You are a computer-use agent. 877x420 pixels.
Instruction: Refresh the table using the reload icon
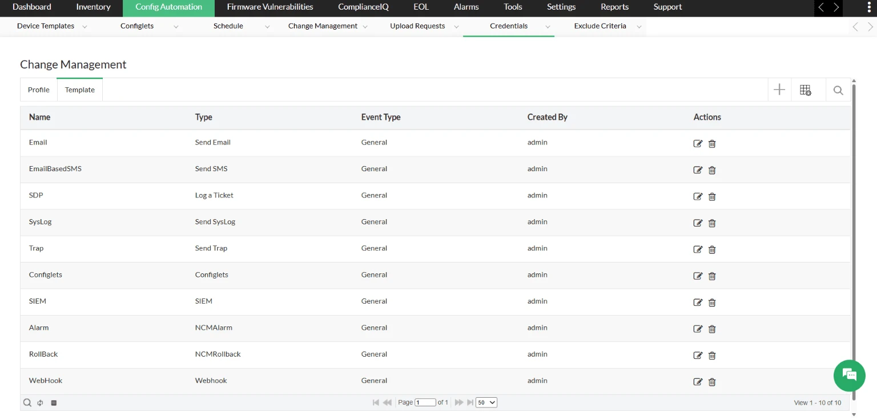tap(41, 403)
